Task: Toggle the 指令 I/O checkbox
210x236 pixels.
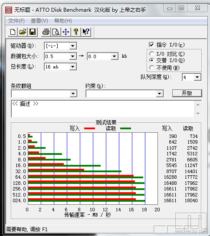Action: 151,45
